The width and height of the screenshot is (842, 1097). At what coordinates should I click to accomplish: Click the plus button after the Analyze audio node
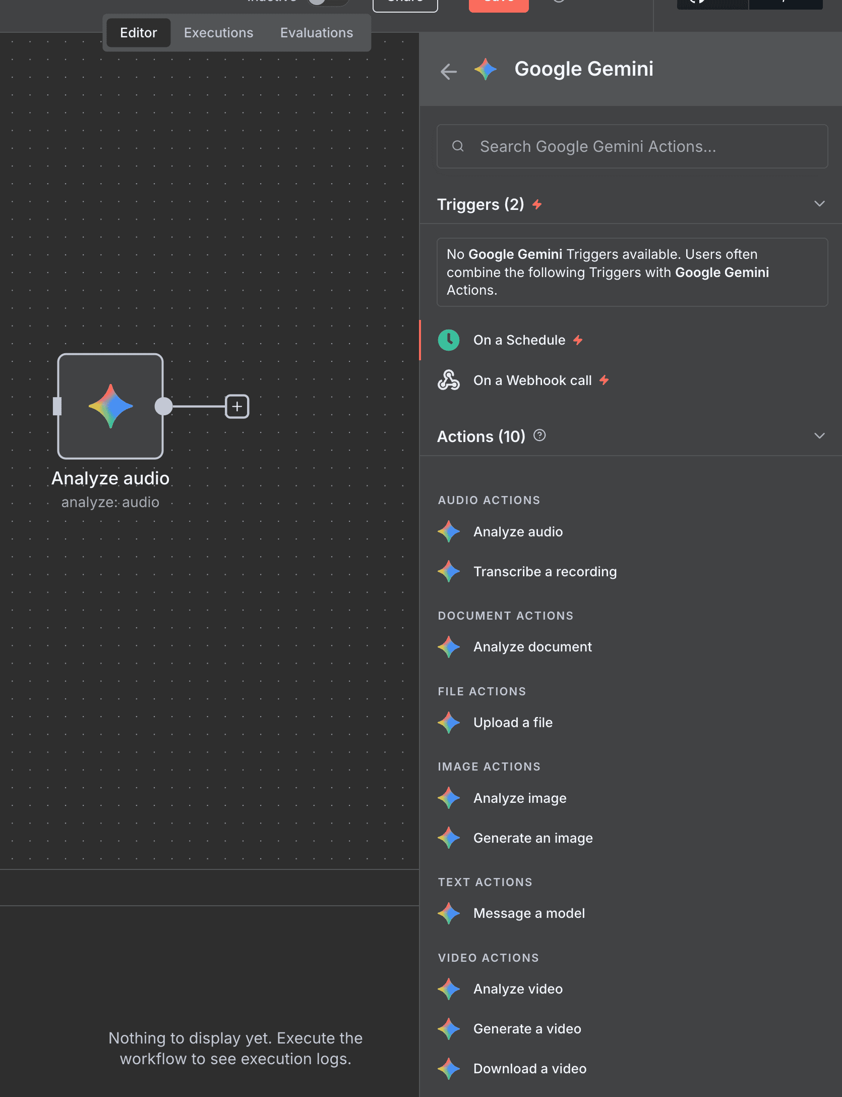pyautogui.click(x=237, y=406)
